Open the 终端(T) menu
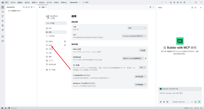This screenshot has width=204, height=109. pos(56,2)
